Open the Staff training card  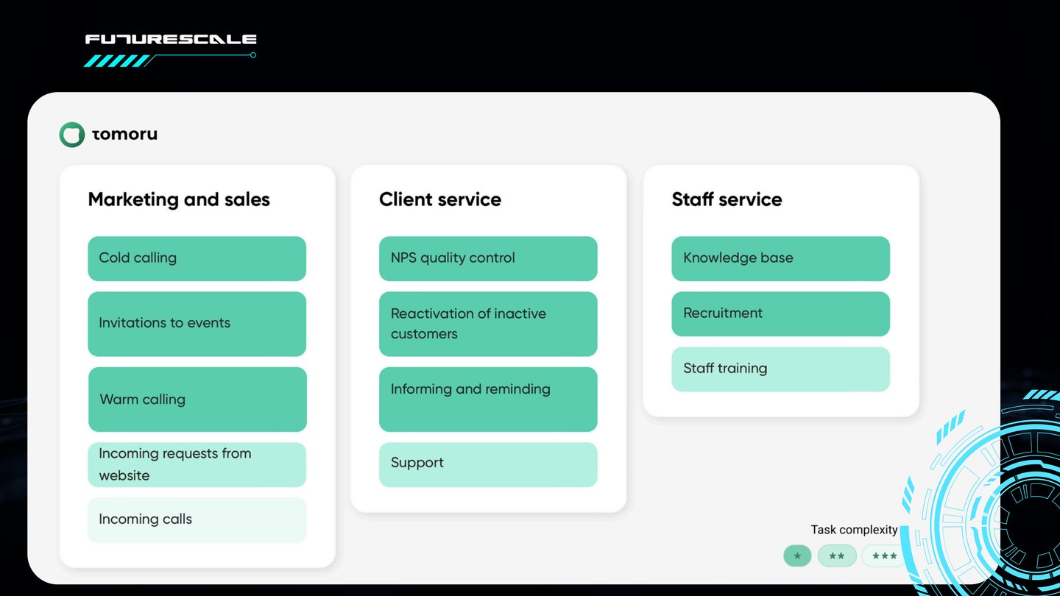point(780,369)
